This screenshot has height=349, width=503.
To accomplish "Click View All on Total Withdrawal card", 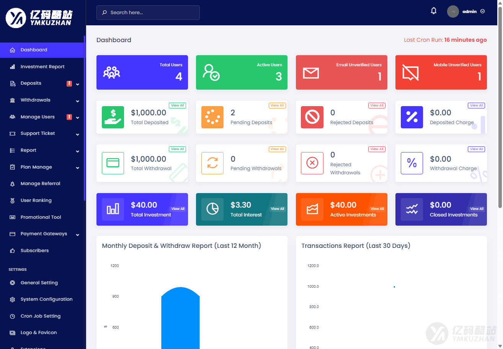I will (x=177, y=149).
